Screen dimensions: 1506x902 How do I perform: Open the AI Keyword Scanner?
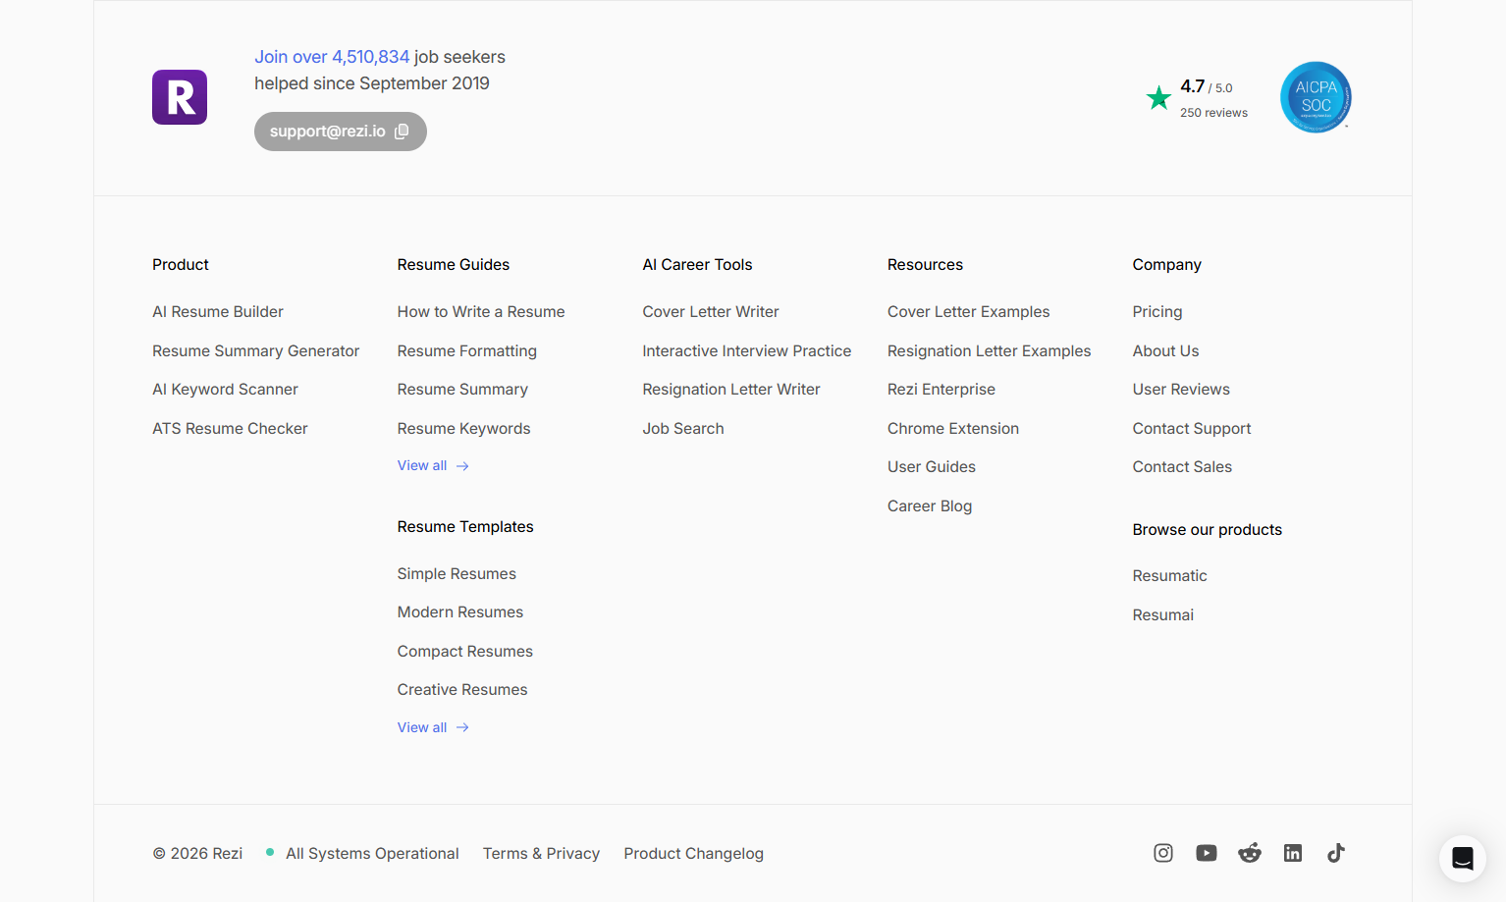pyautogui.click(x=225, y=389)
